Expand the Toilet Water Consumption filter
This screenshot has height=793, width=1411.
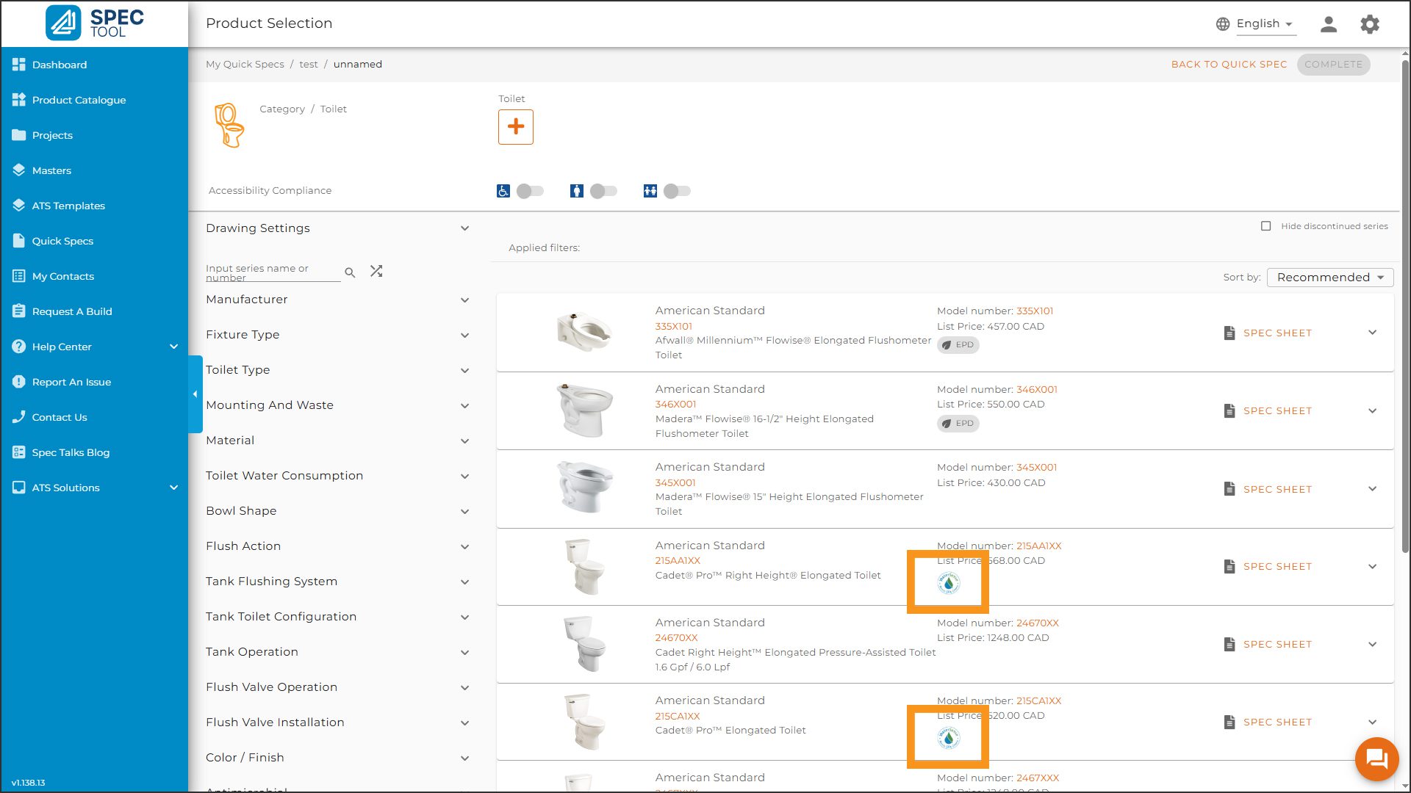click(x=337, y=476)
